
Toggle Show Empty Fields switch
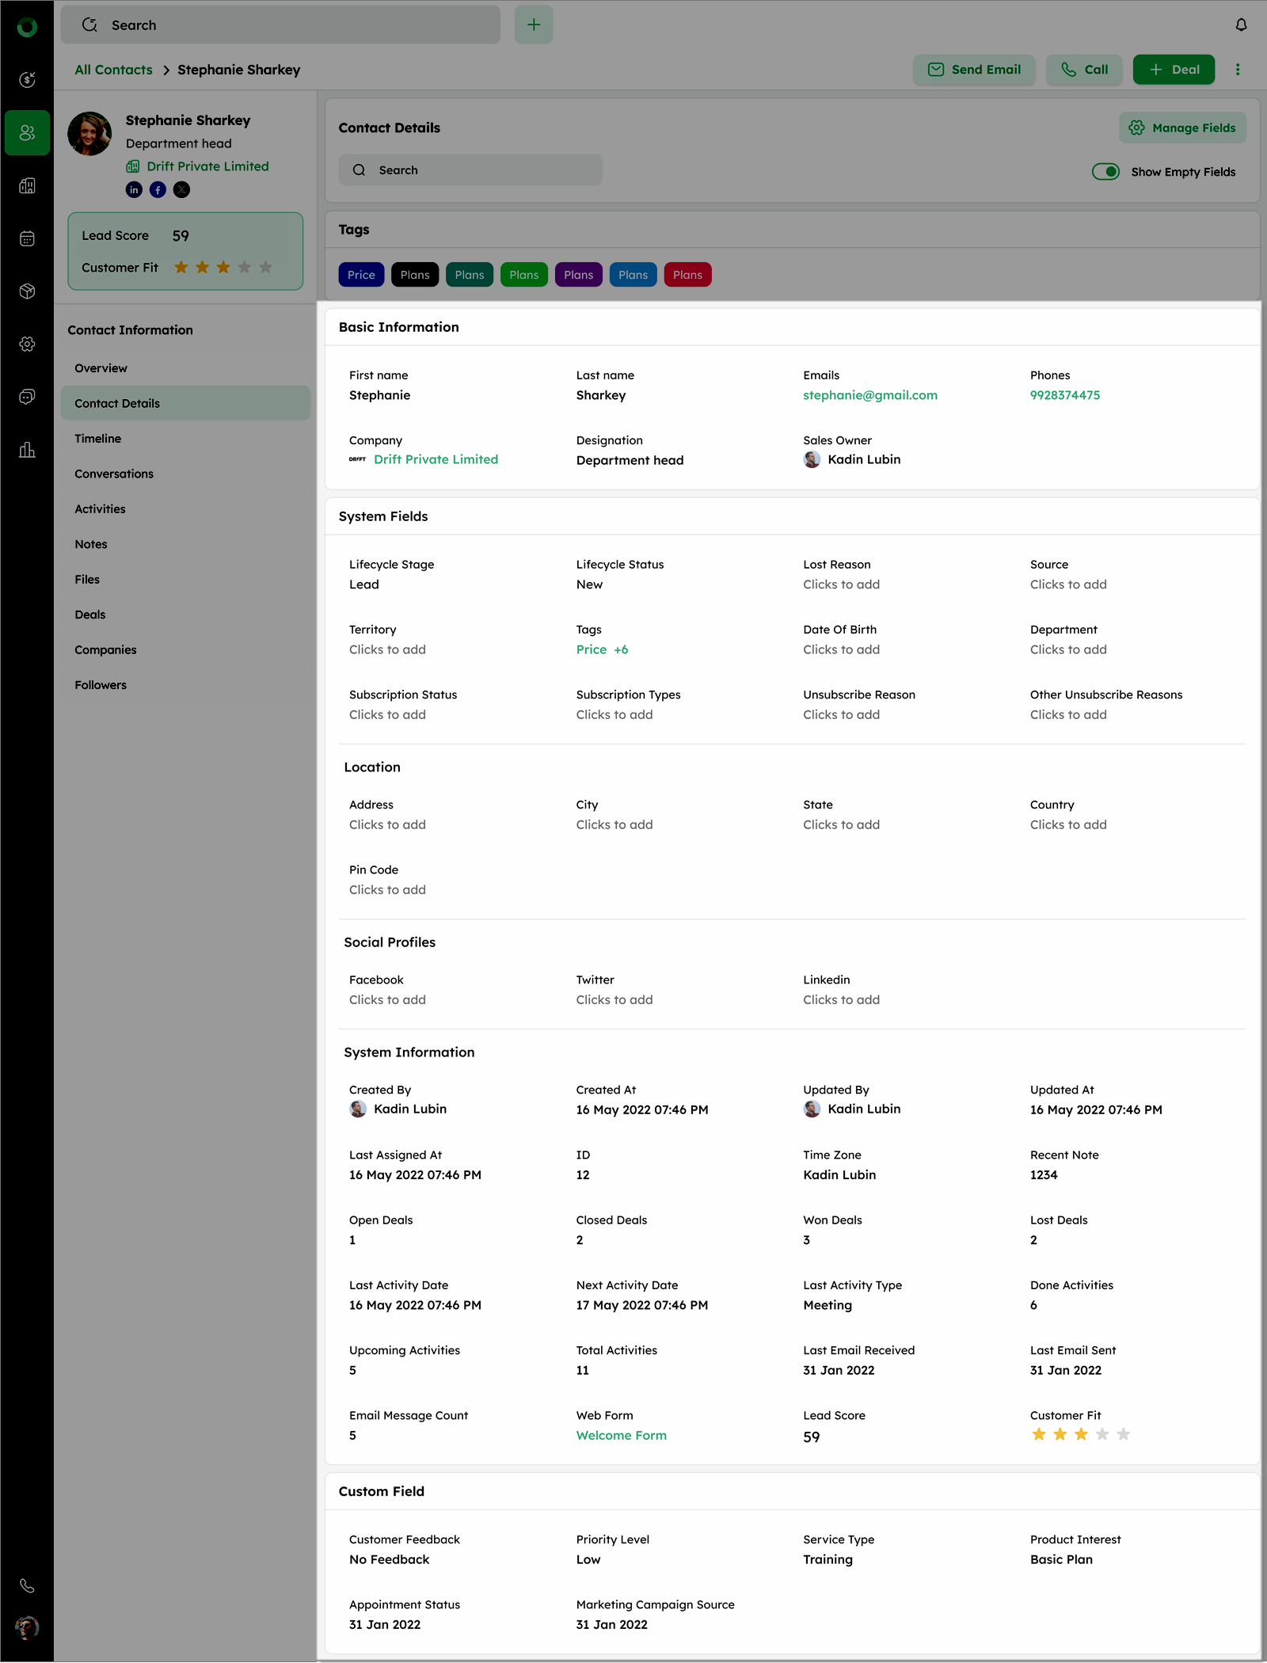coord(1105,172)
